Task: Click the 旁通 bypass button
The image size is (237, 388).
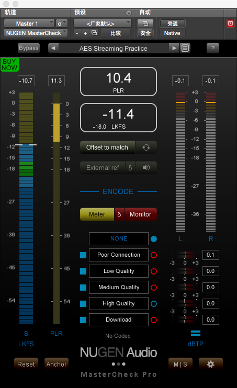Action: (172, 24)
